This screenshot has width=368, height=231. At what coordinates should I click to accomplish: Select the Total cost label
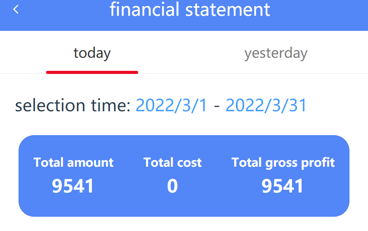point(172,162)
